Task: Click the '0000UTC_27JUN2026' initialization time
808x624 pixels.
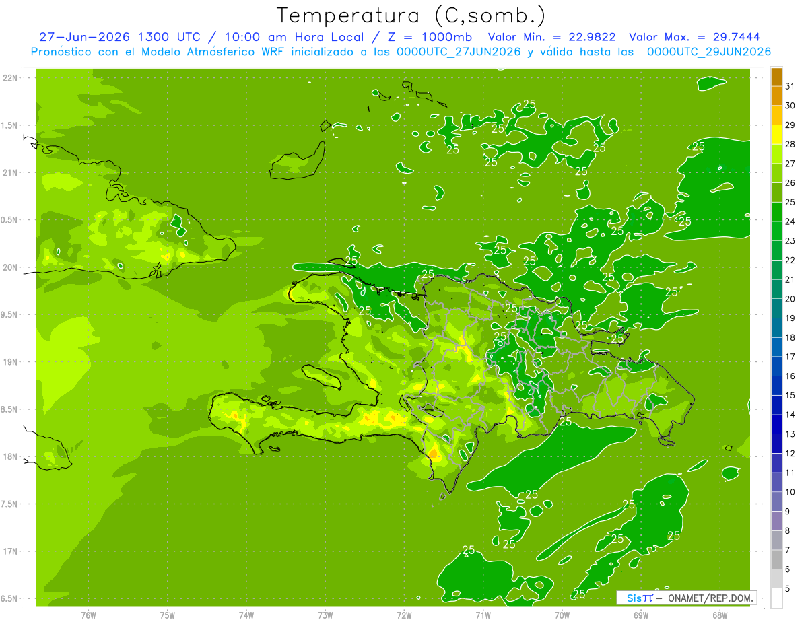Action: click(459, 52)
